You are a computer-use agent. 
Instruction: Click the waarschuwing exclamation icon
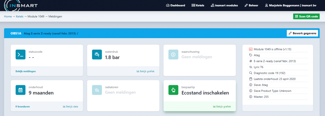coord(173,55)
